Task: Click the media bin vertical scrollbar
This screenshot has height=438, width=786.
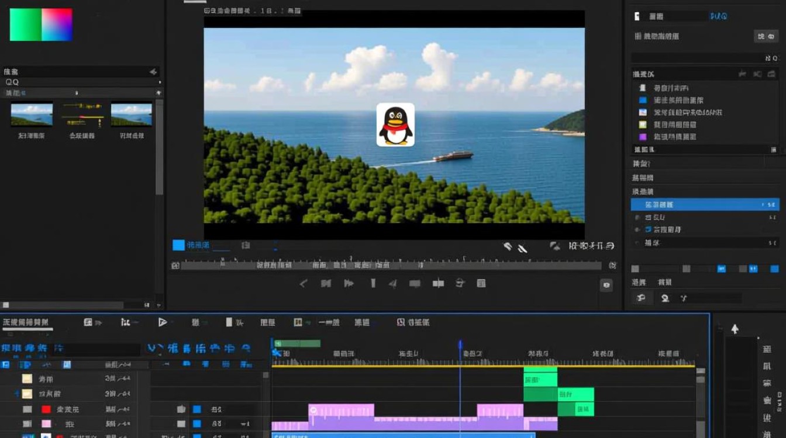Action: [x=159, y=146]
